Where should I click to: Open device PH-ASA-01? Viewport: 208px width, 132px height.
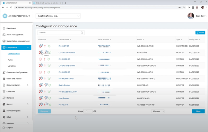(x=63, y=105)
